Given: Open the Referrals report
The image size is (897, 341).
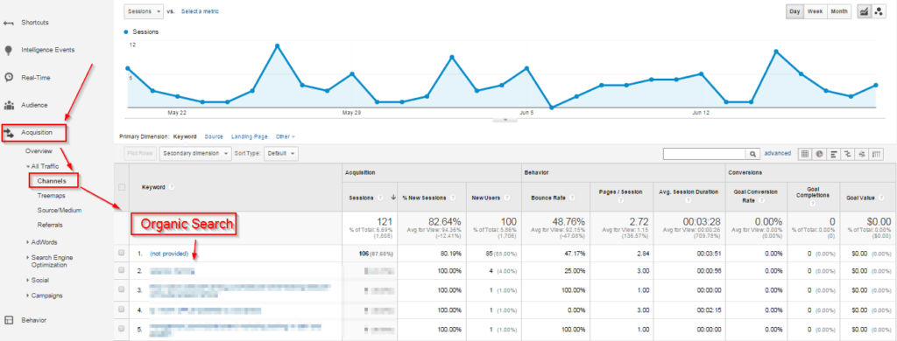Looking at the screenshot, I should point(50,225).
